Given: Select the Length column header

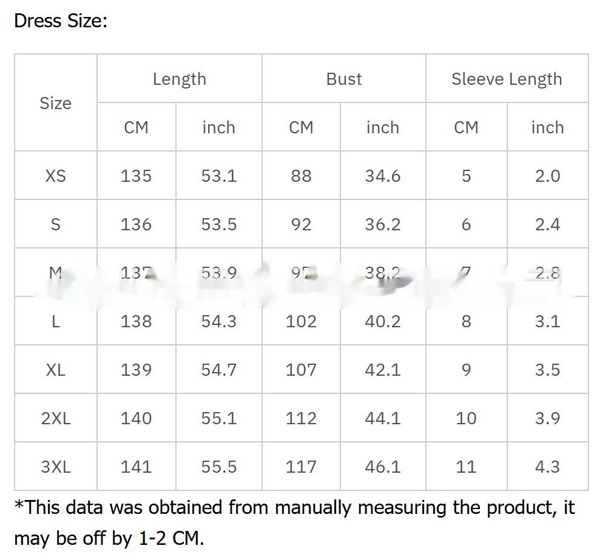Looking at the screenshot, I should pyautogui.click(x=180, y=79).
